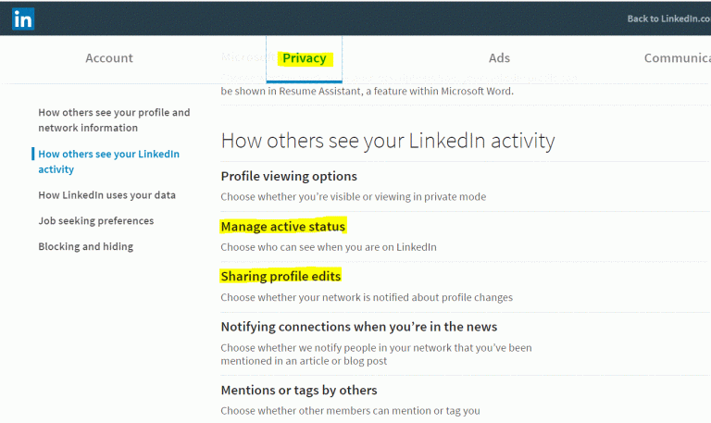Open the Communications tab
This screenshot has width=711, height=423.
(678, 58)
